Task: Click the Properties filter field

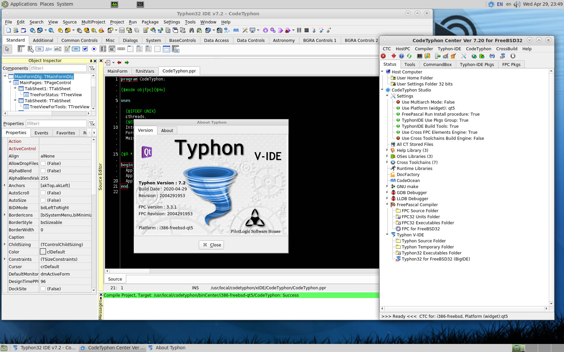Action: click(x=56, y=123)
